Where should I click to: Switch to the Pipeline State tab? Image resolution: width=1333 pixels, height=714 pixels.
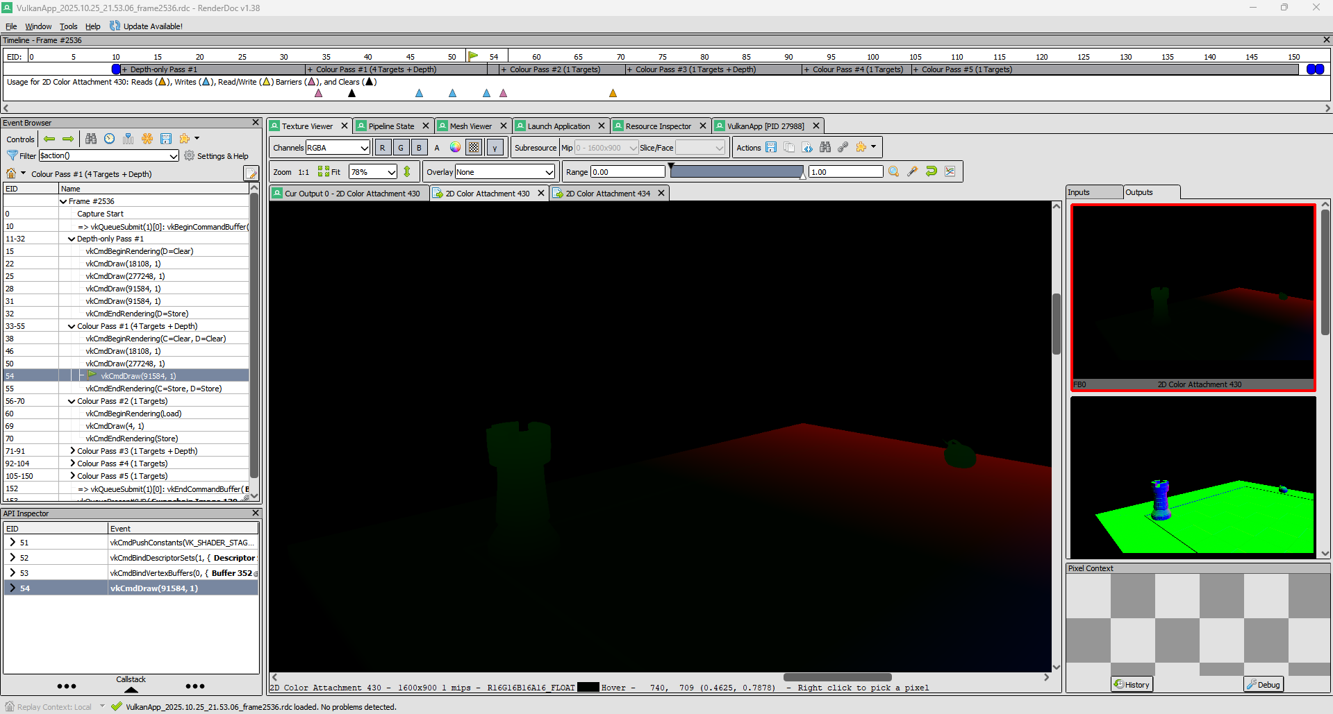[x=391, y=126]
